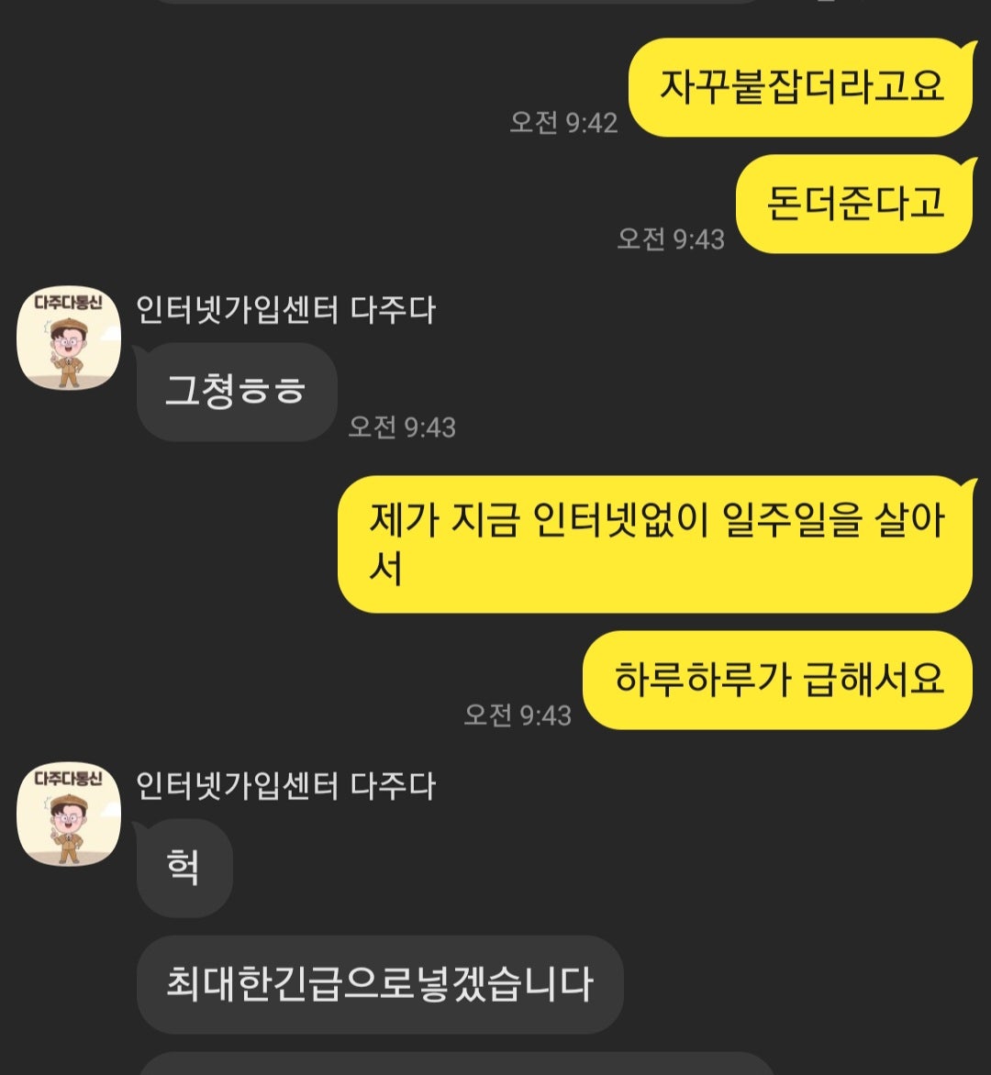The width and height of the screenshot is (991, 1075).
Task: Select the 헉 reply bubble
Action: [184, 868]
